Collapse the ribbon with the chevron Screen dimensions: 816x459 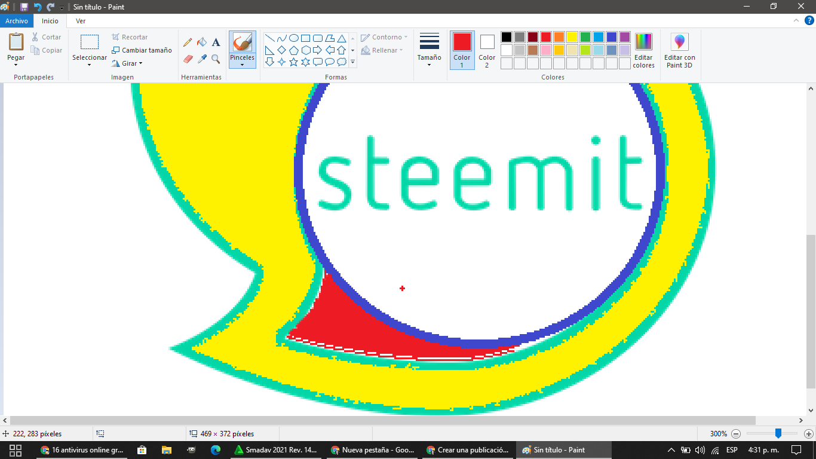pos(796,21)
